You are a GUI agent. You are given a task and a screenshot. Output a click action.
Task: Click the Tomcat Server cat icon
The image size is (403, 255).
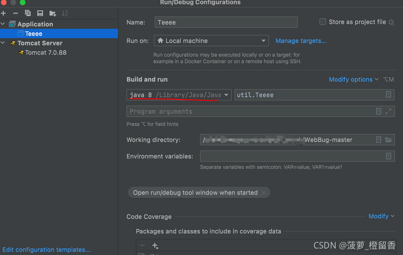[x=12, y=43]
